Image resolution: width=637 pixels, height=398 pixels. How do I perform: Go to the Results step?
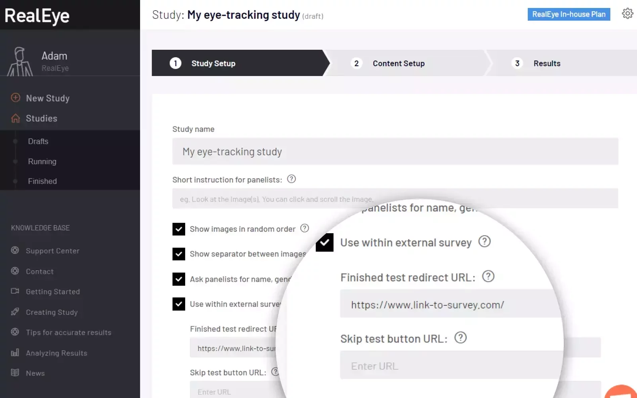pos(547,63)
